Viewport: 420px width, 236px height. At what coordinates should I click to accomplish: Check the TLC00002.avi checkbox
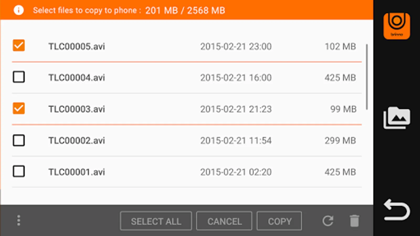(19, 140)
